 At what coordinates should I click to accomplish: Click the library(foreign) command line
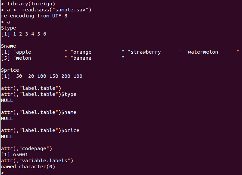(28, 4)
